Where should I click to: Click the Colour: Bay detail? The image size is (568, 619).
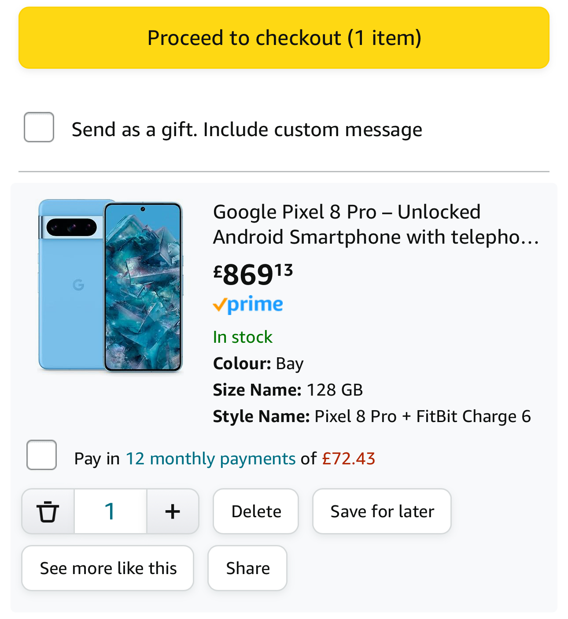258,363
